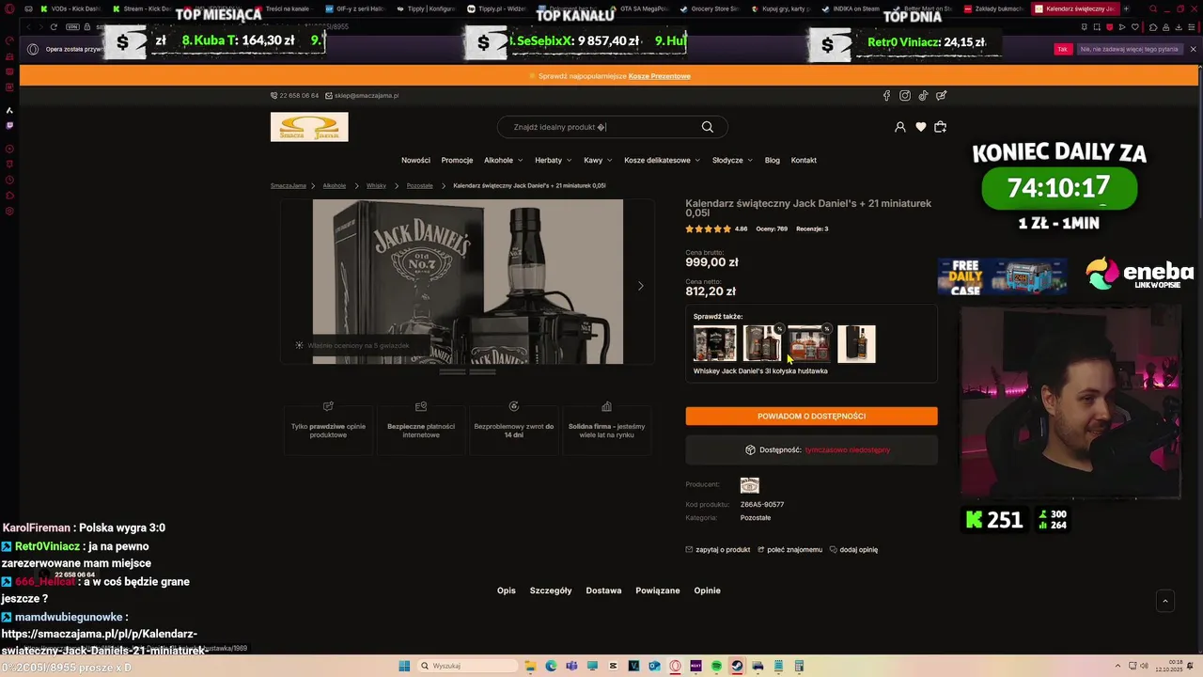Viewport: 1203px width, 677px height.
Task: Click the search magnifier icon
Action: 708,127
